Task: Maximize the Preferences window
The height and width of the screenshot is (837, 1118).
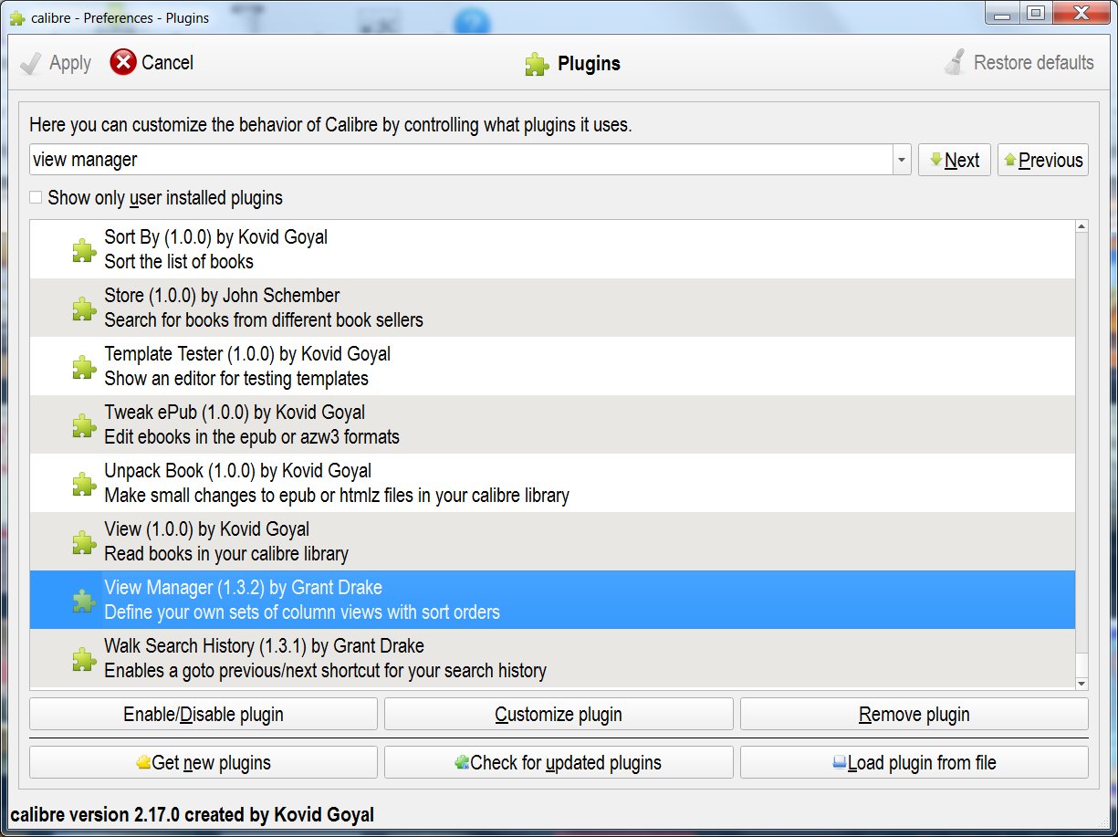Action: point(1035,12)
